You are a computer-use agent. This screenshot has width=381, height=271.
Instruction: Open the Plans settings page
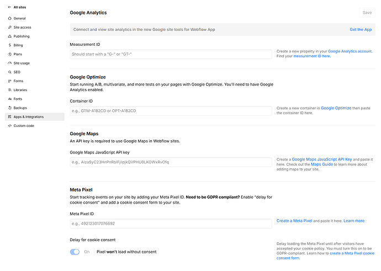tap(18, 54)
